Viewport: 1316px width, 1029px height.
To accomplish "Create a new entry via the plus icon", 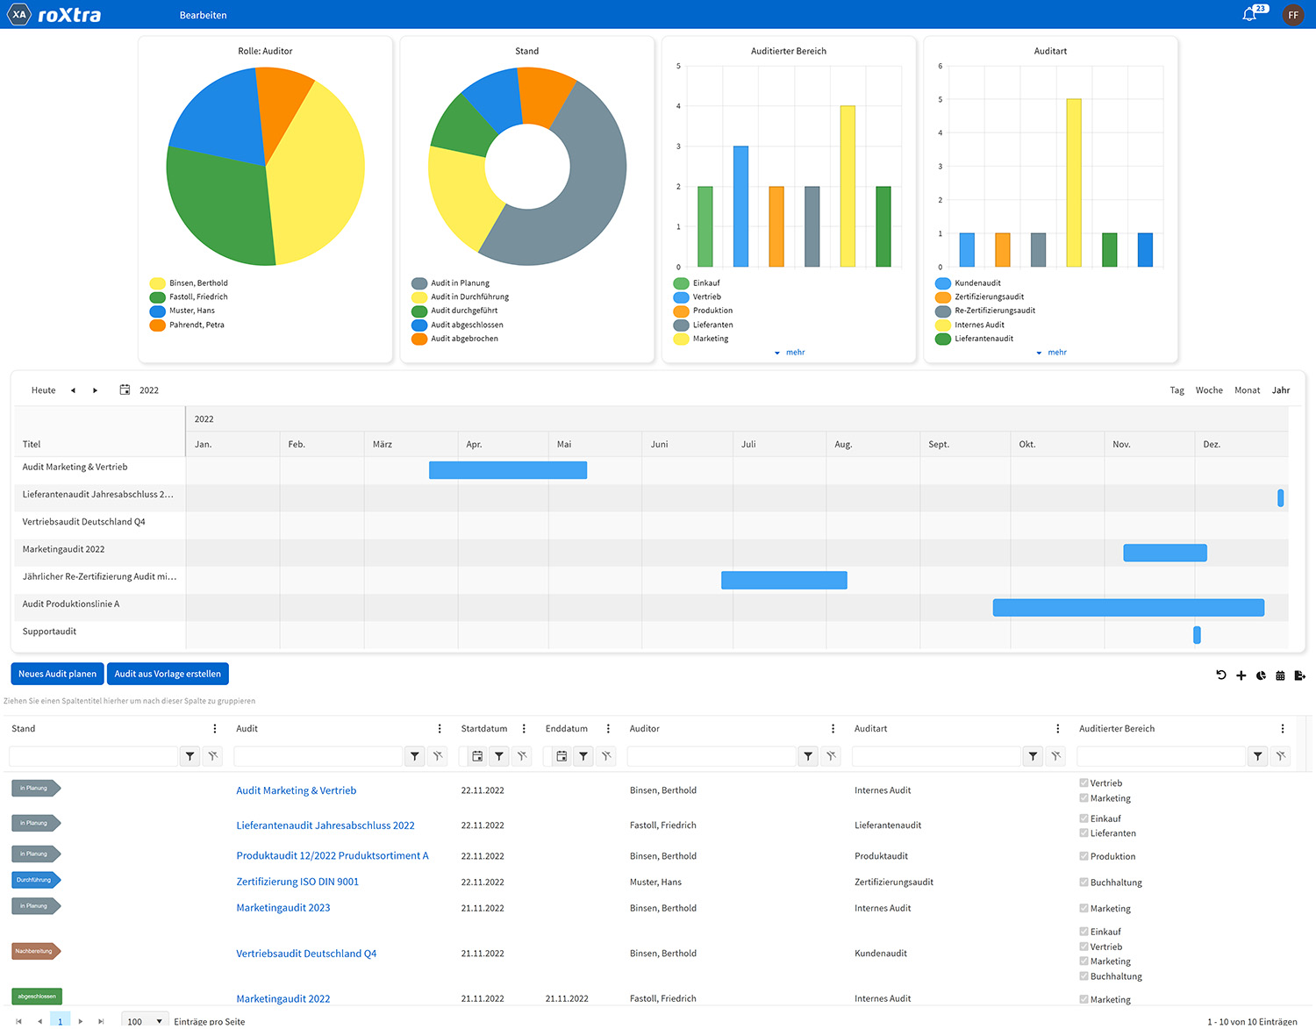I will pos(1241,675).
